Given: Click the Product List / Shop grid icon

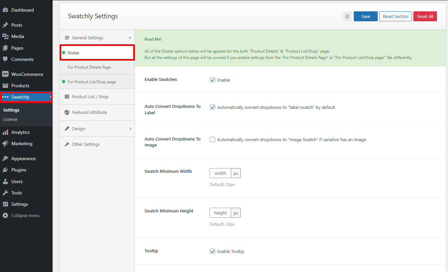Looking at the screenshot, I should coord(67,97).
